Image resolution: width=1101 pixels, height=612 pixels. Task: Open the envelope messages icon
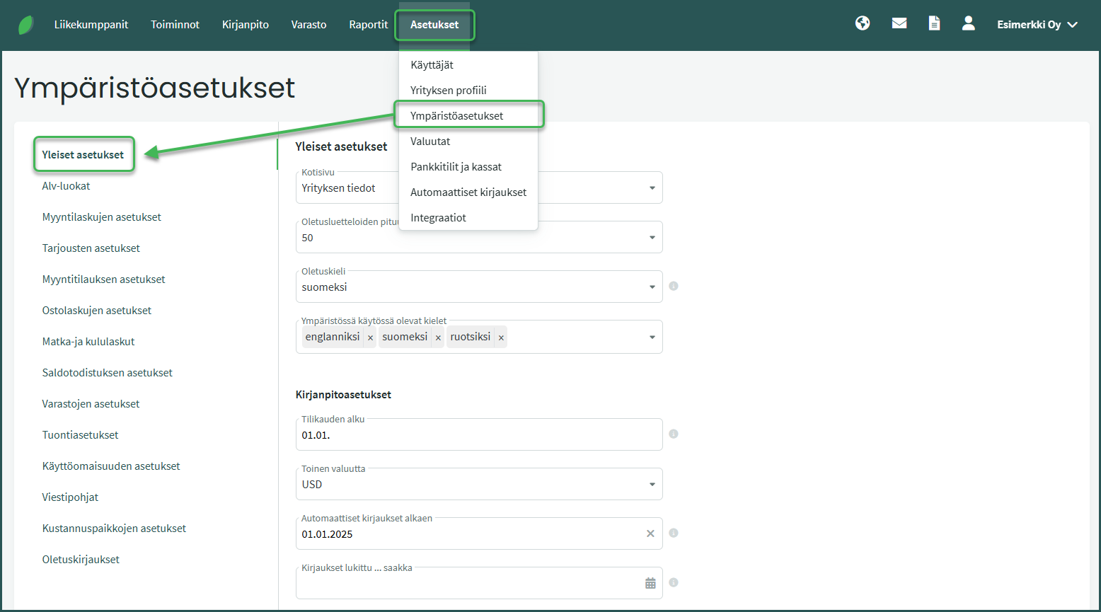899,23
